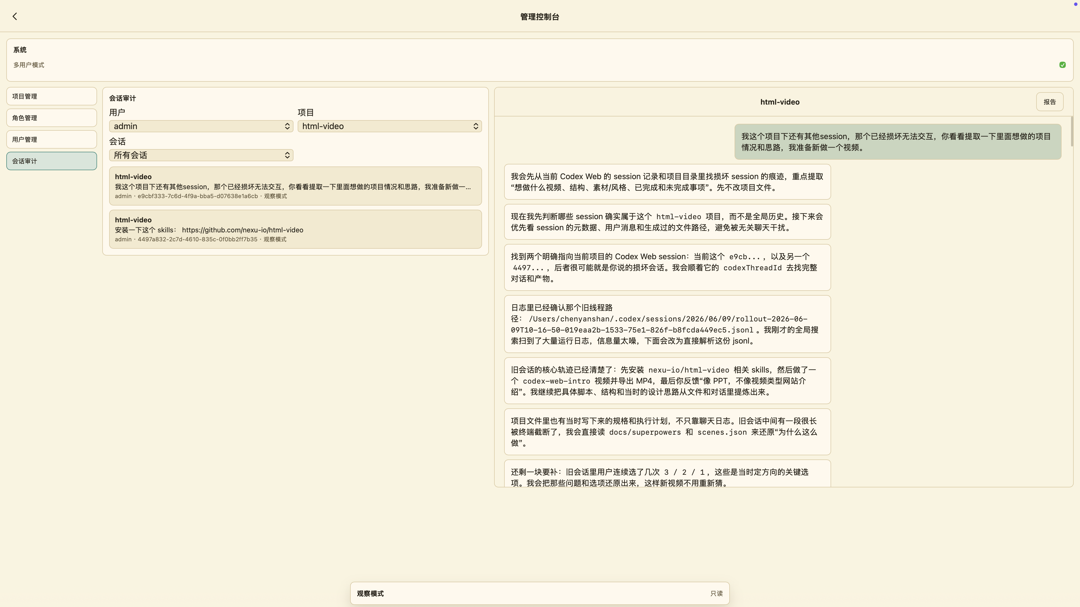The height and width of the screenshot is (607, 1080).
Task: Click the 会话审计 panel heading
Action: coord(122,99)
